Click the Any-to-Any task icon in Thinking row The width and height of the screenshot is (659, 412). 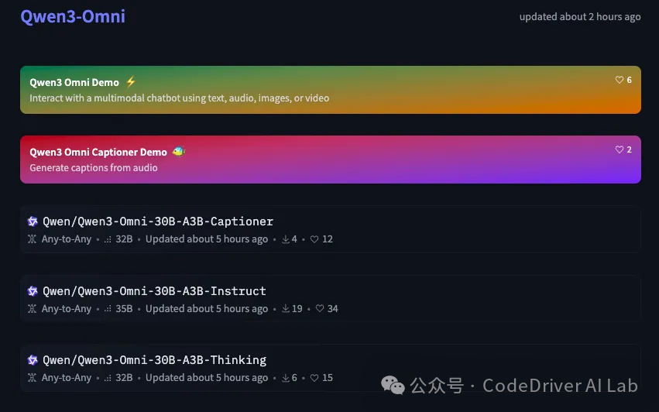pyautogui.click(x=32, y=377)
